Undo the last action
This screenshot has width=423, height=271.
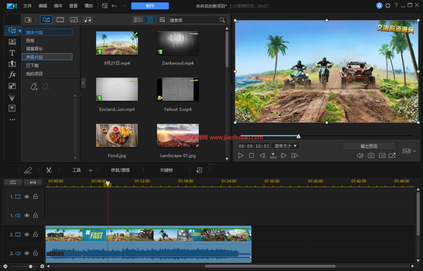click(114, 6)
